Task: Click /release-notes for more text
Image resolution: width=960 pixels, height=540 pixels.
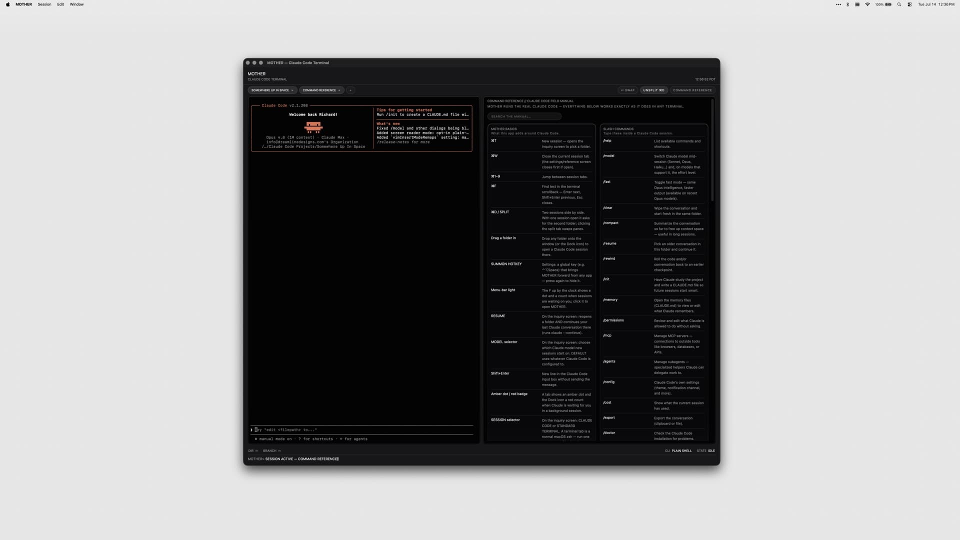Action: point(403,142)
